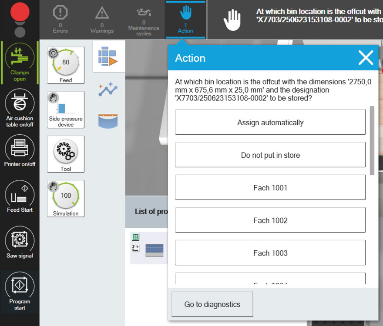Image resolution: width=383 pixels, height=326 pixels.
Task: Toggle Printer on/off
Action: coord(20,151)
